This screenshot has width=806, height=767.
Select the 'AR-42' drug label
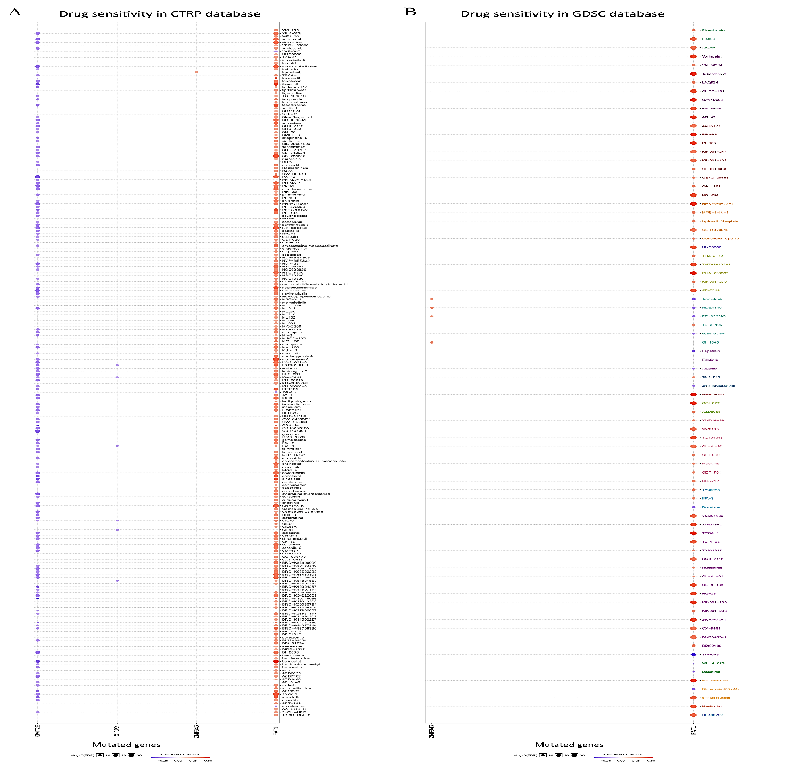point(709,117)
